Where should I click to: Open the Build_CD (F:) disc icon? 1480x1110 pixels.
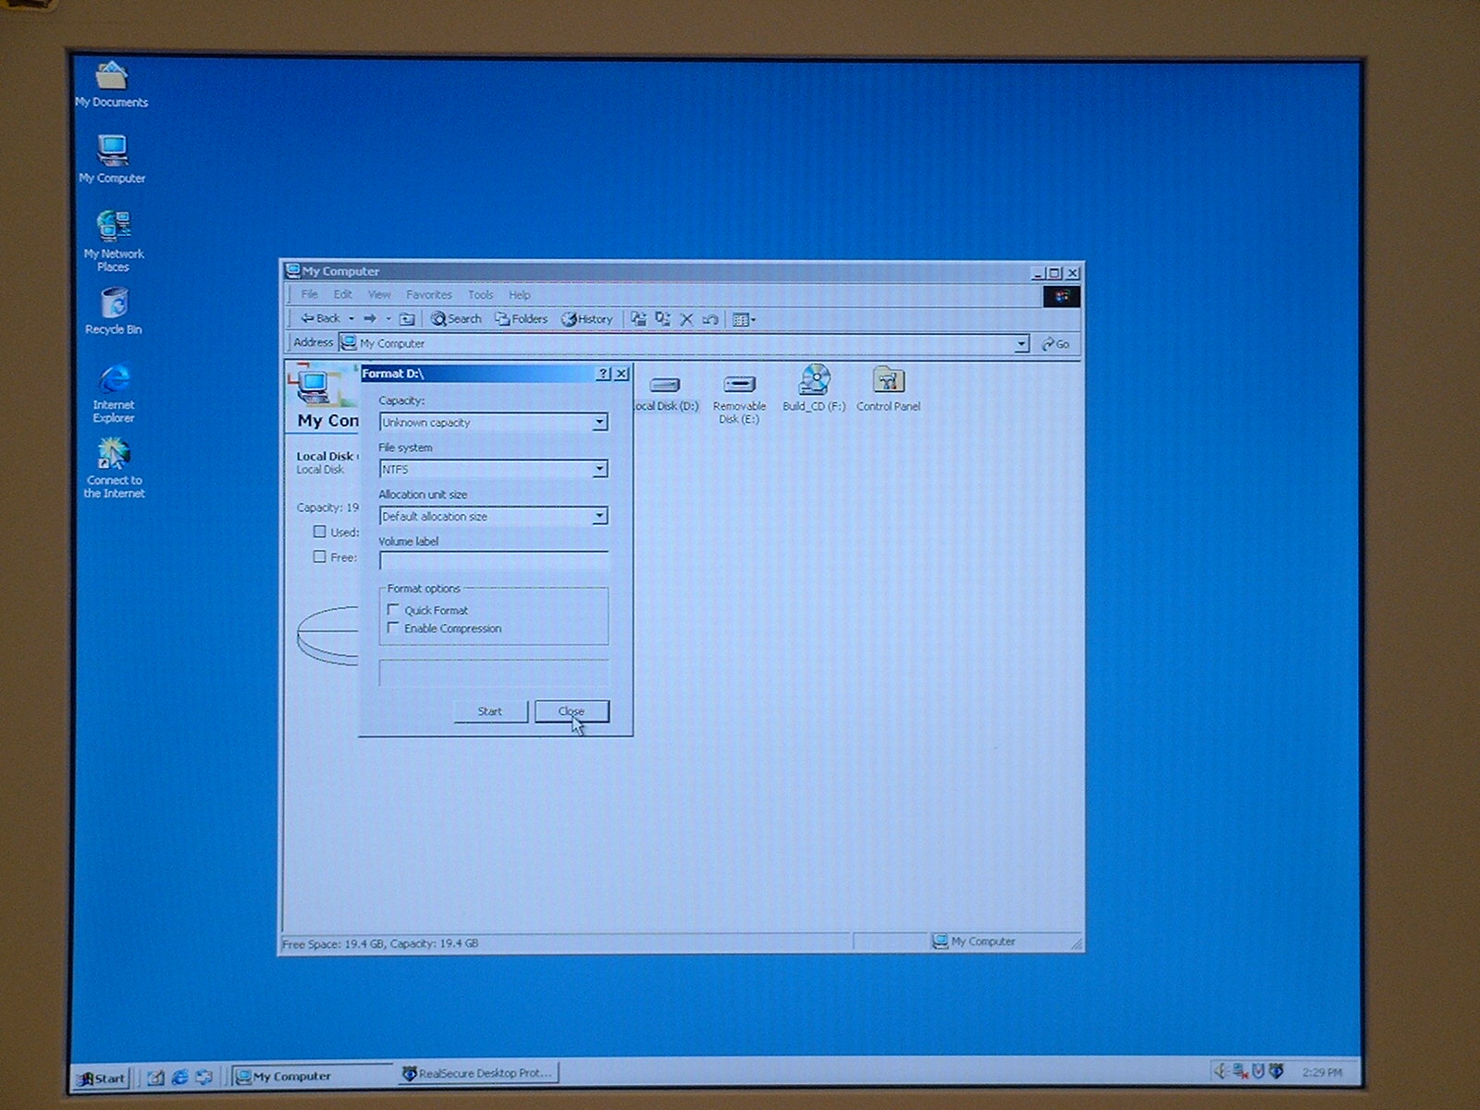coord(814,381)
